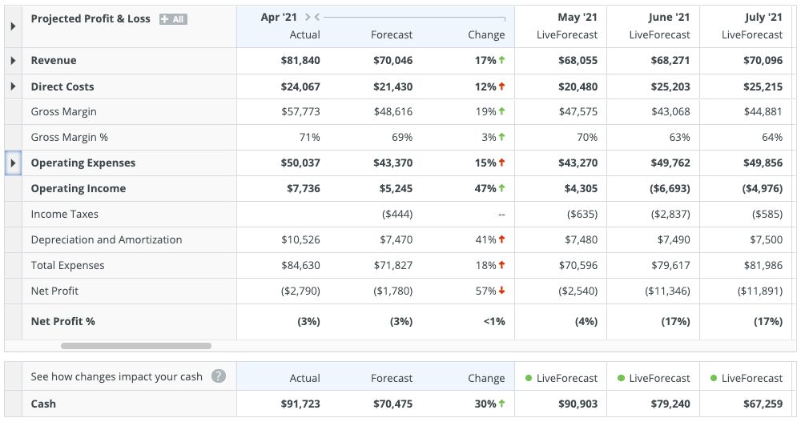Click the help question mark icon next to cash
This screenshot has height=422, width=801.
[x=218, y=376]
